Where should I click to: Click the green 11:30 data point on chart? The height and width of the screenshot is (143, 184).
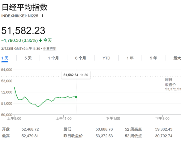76,97
